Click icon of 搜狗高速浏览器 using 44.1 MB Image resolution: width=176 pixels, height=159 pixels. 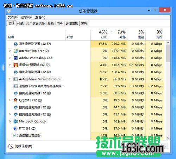[x=15, y=107]
